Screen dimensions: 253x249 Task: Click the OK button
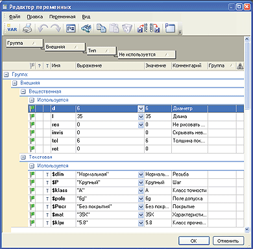pyautogui.click(x=194, y=241)
